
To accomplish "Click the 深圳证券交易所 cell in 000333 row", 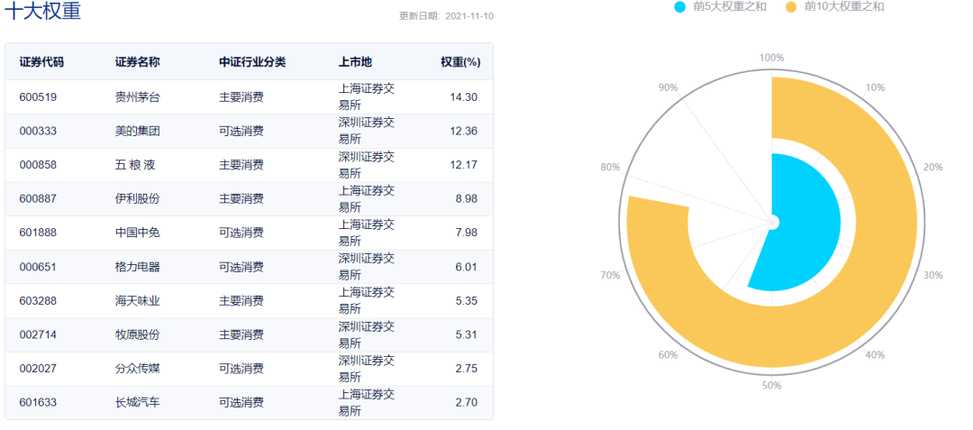I will (x=367, y=131).
